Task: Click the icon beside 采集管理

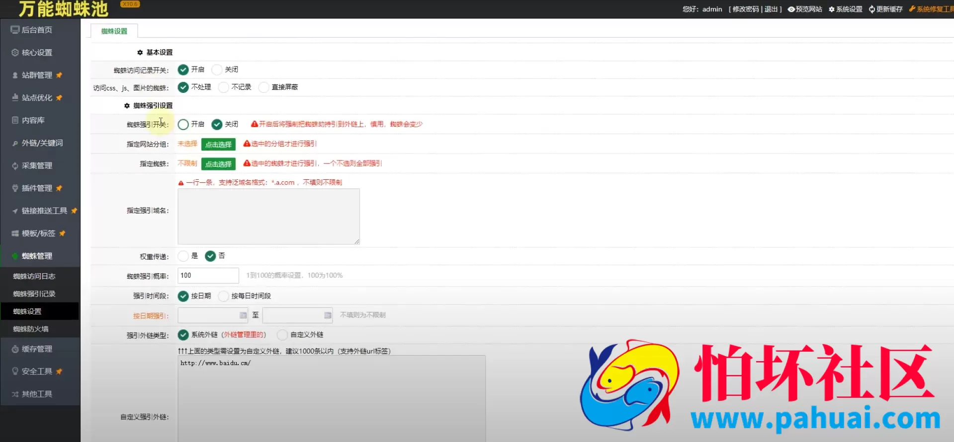Action: (x=15, y=166)
